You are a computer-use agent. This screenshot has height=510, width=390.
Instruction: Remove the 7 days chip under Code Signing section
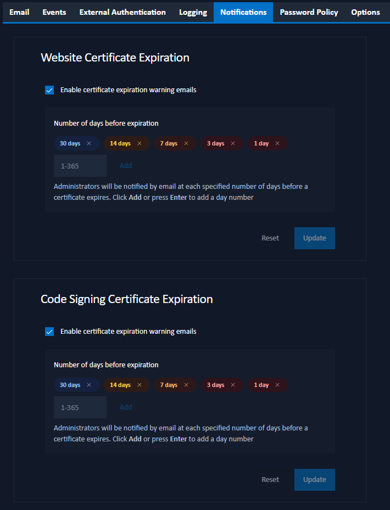point(186,385)
